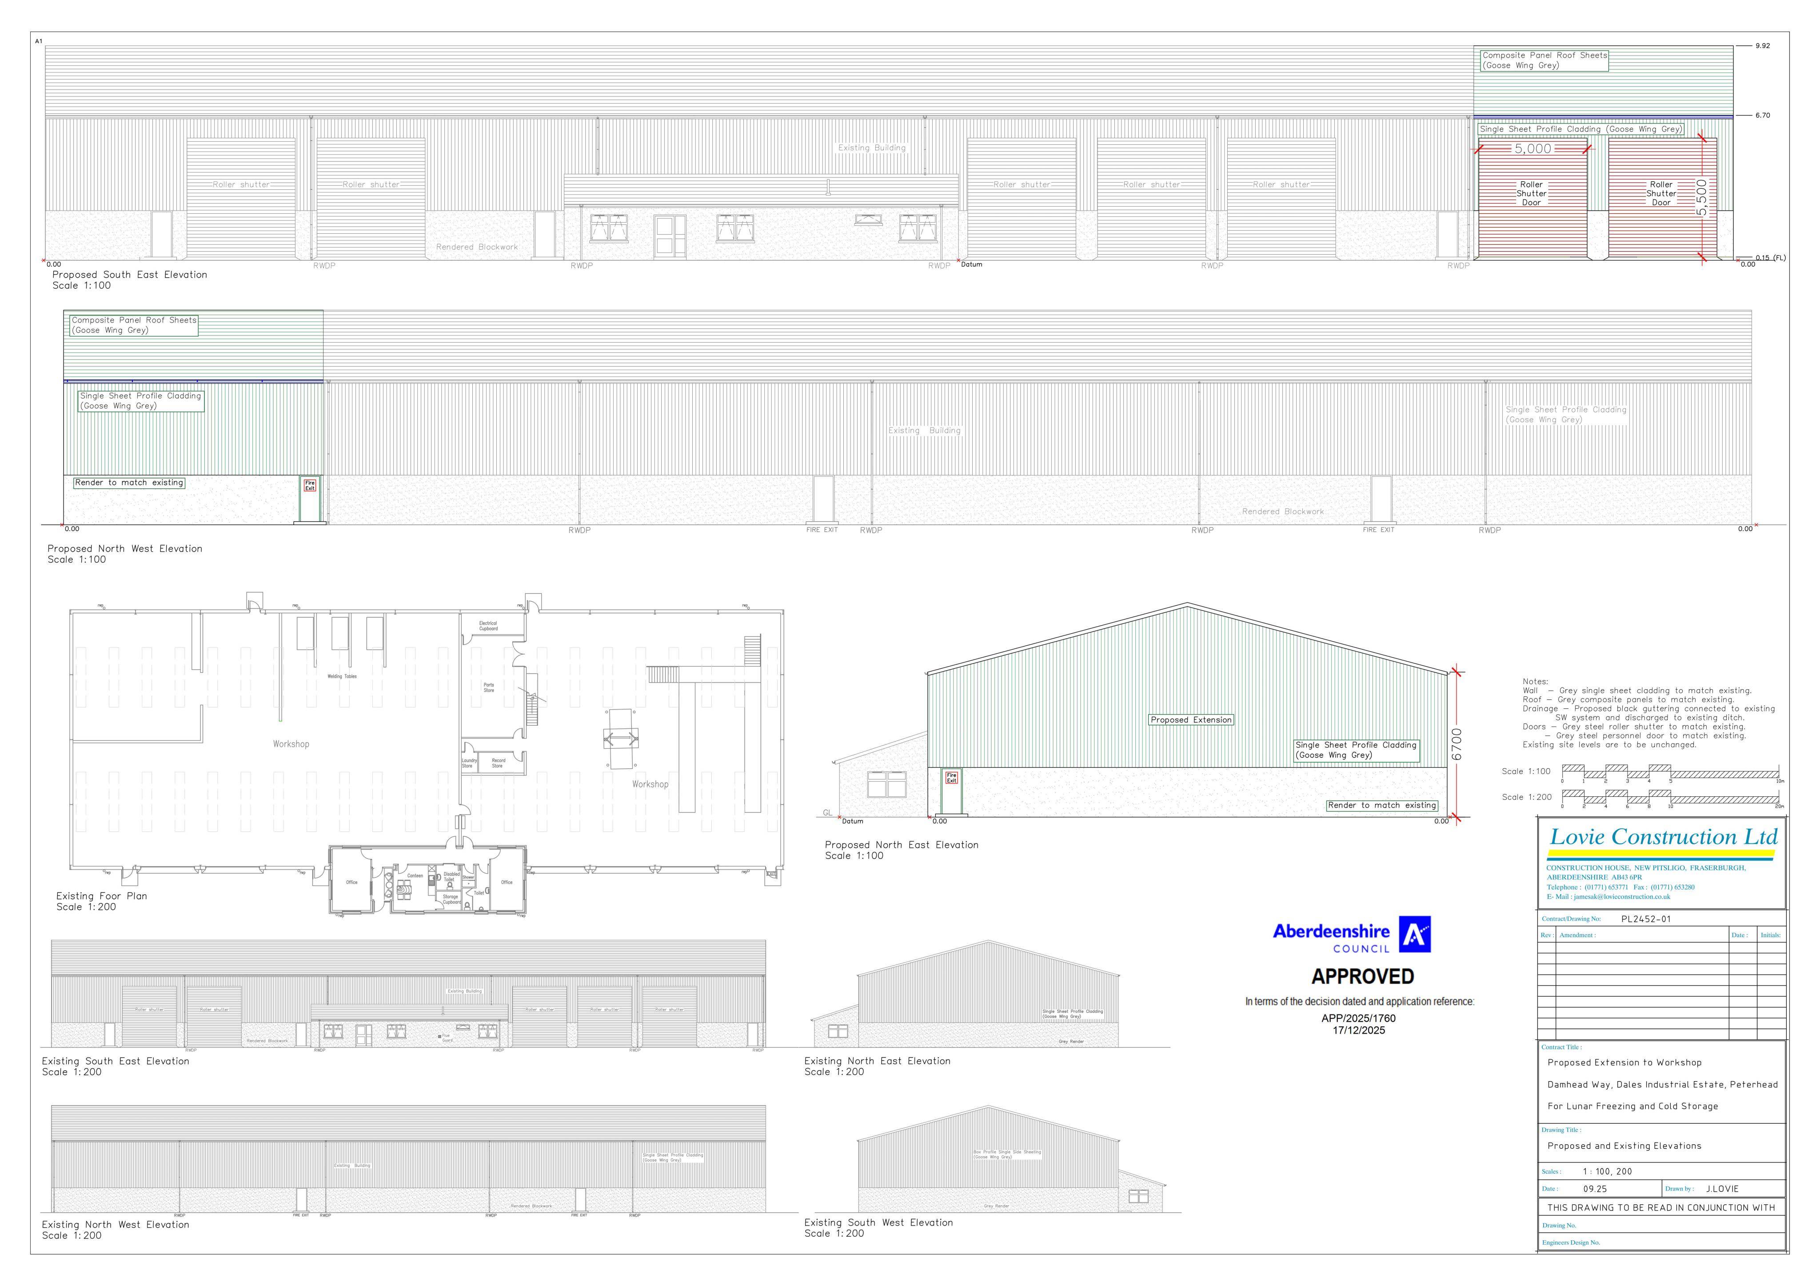
Task: Select drawing number PL2452-01
Action: (1646, 920)
